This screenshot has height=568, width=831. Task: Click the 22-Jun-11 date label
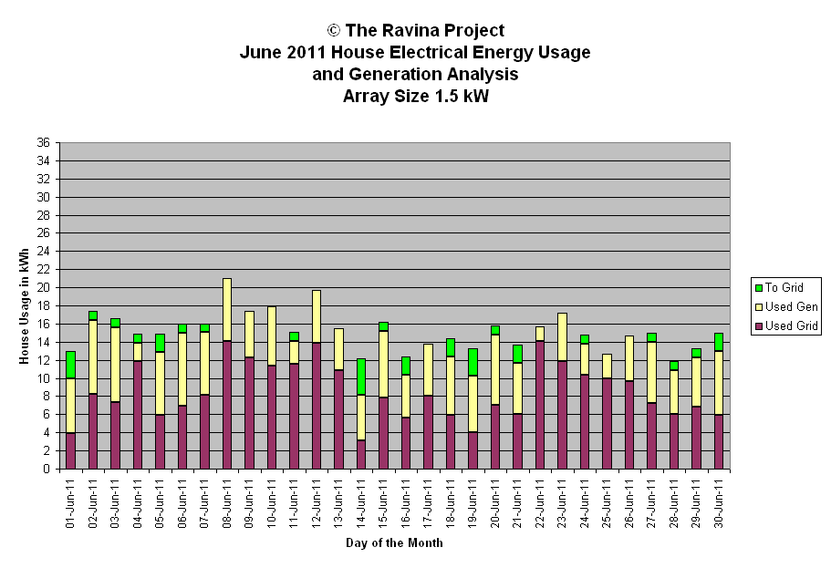(x=540, y=504)
